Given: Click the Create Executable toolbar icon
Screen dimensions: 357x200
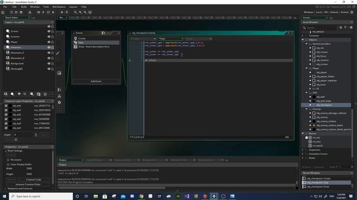Looking at the screenshot, I should pos(30,12).
